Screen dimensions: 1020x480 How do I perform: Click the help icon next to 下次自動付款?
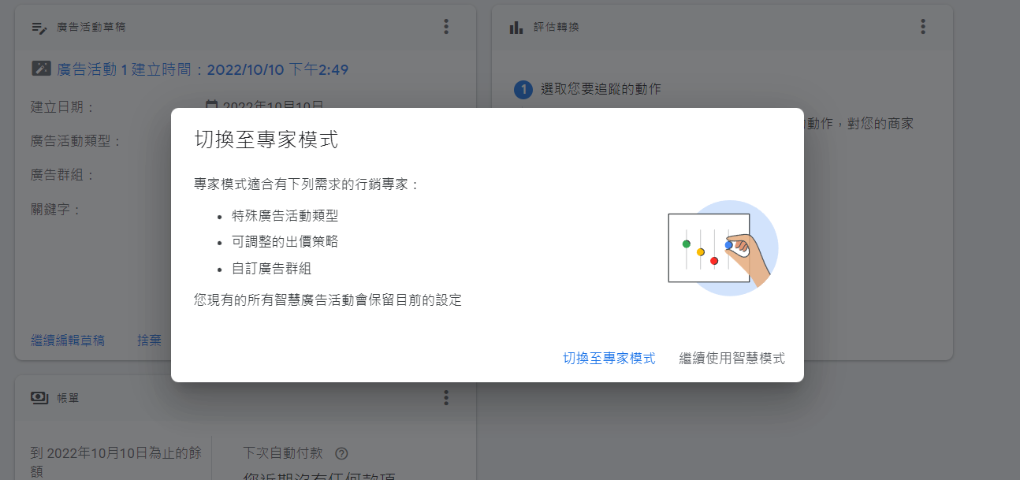tap(341, 453)
